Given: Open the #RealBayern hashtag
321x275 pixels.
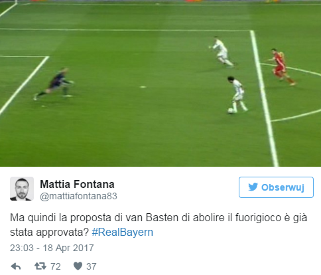Looking at the screenshot, I should click(x=123, y=232).
